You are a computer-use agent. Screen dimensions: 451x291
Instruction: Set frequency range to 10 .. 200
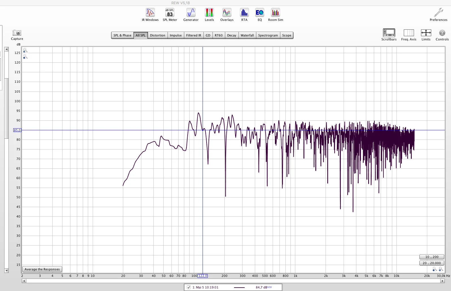coord(432,257)
